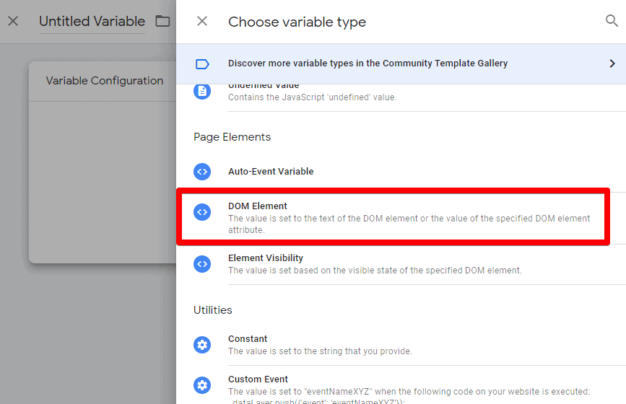Close the Untitled Variable editor

[13, 21]
